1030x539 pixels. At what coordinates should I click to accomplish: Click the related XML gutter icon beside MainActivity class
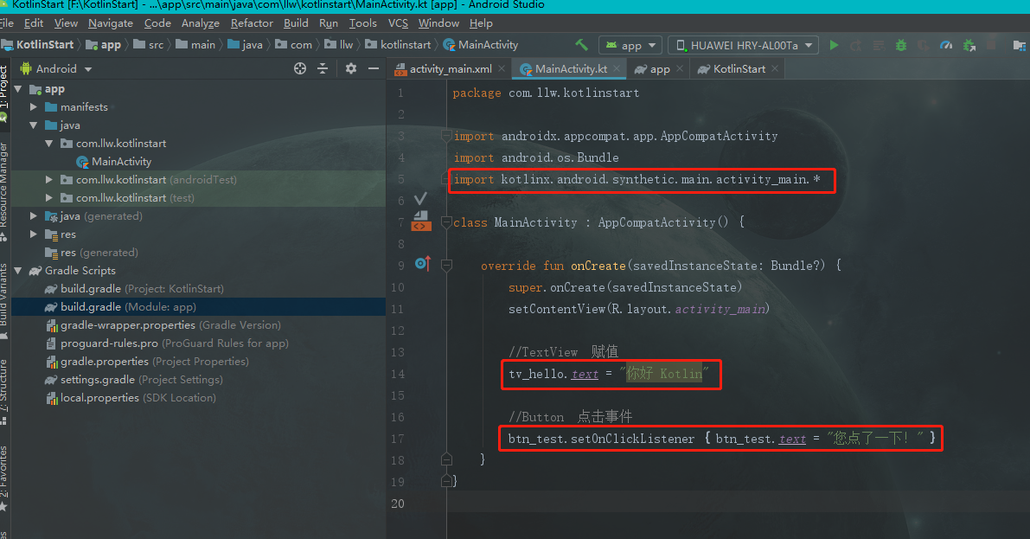click(x=421, y=221)
